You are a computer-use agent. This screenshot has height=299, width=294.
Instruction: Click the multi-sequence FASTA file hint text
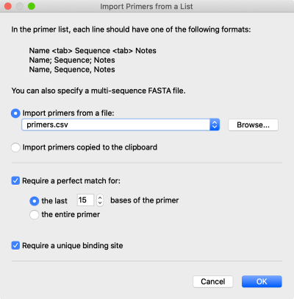pyautogui.click(x=98, y=91)
